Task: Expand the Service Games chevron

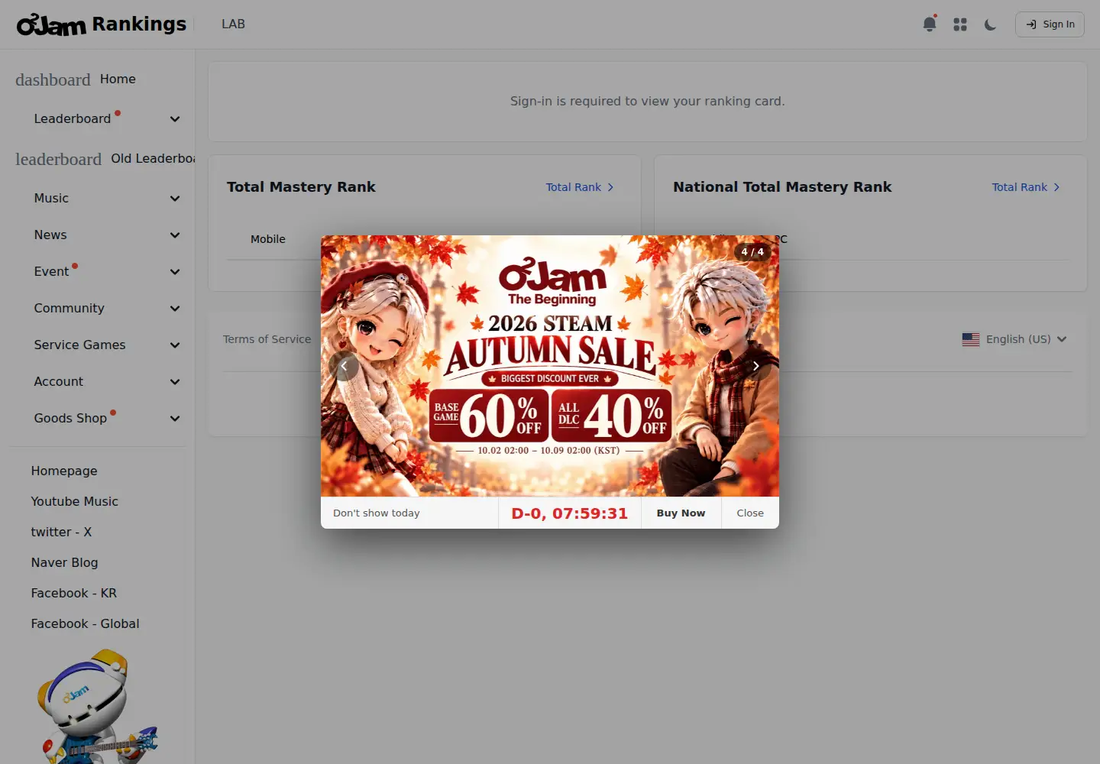Action: [x=175, y=345]
